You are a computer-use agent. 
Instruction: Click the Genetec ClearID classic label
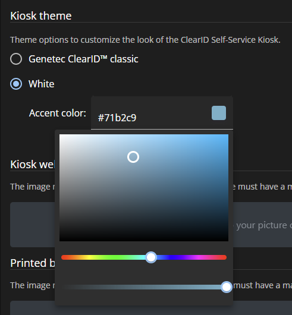(x=83, y=59)
